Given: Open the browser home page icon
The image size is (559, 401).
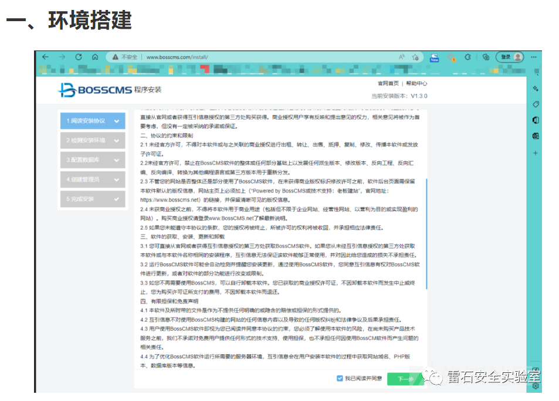Looking at the screenshot, I should 95,57.
